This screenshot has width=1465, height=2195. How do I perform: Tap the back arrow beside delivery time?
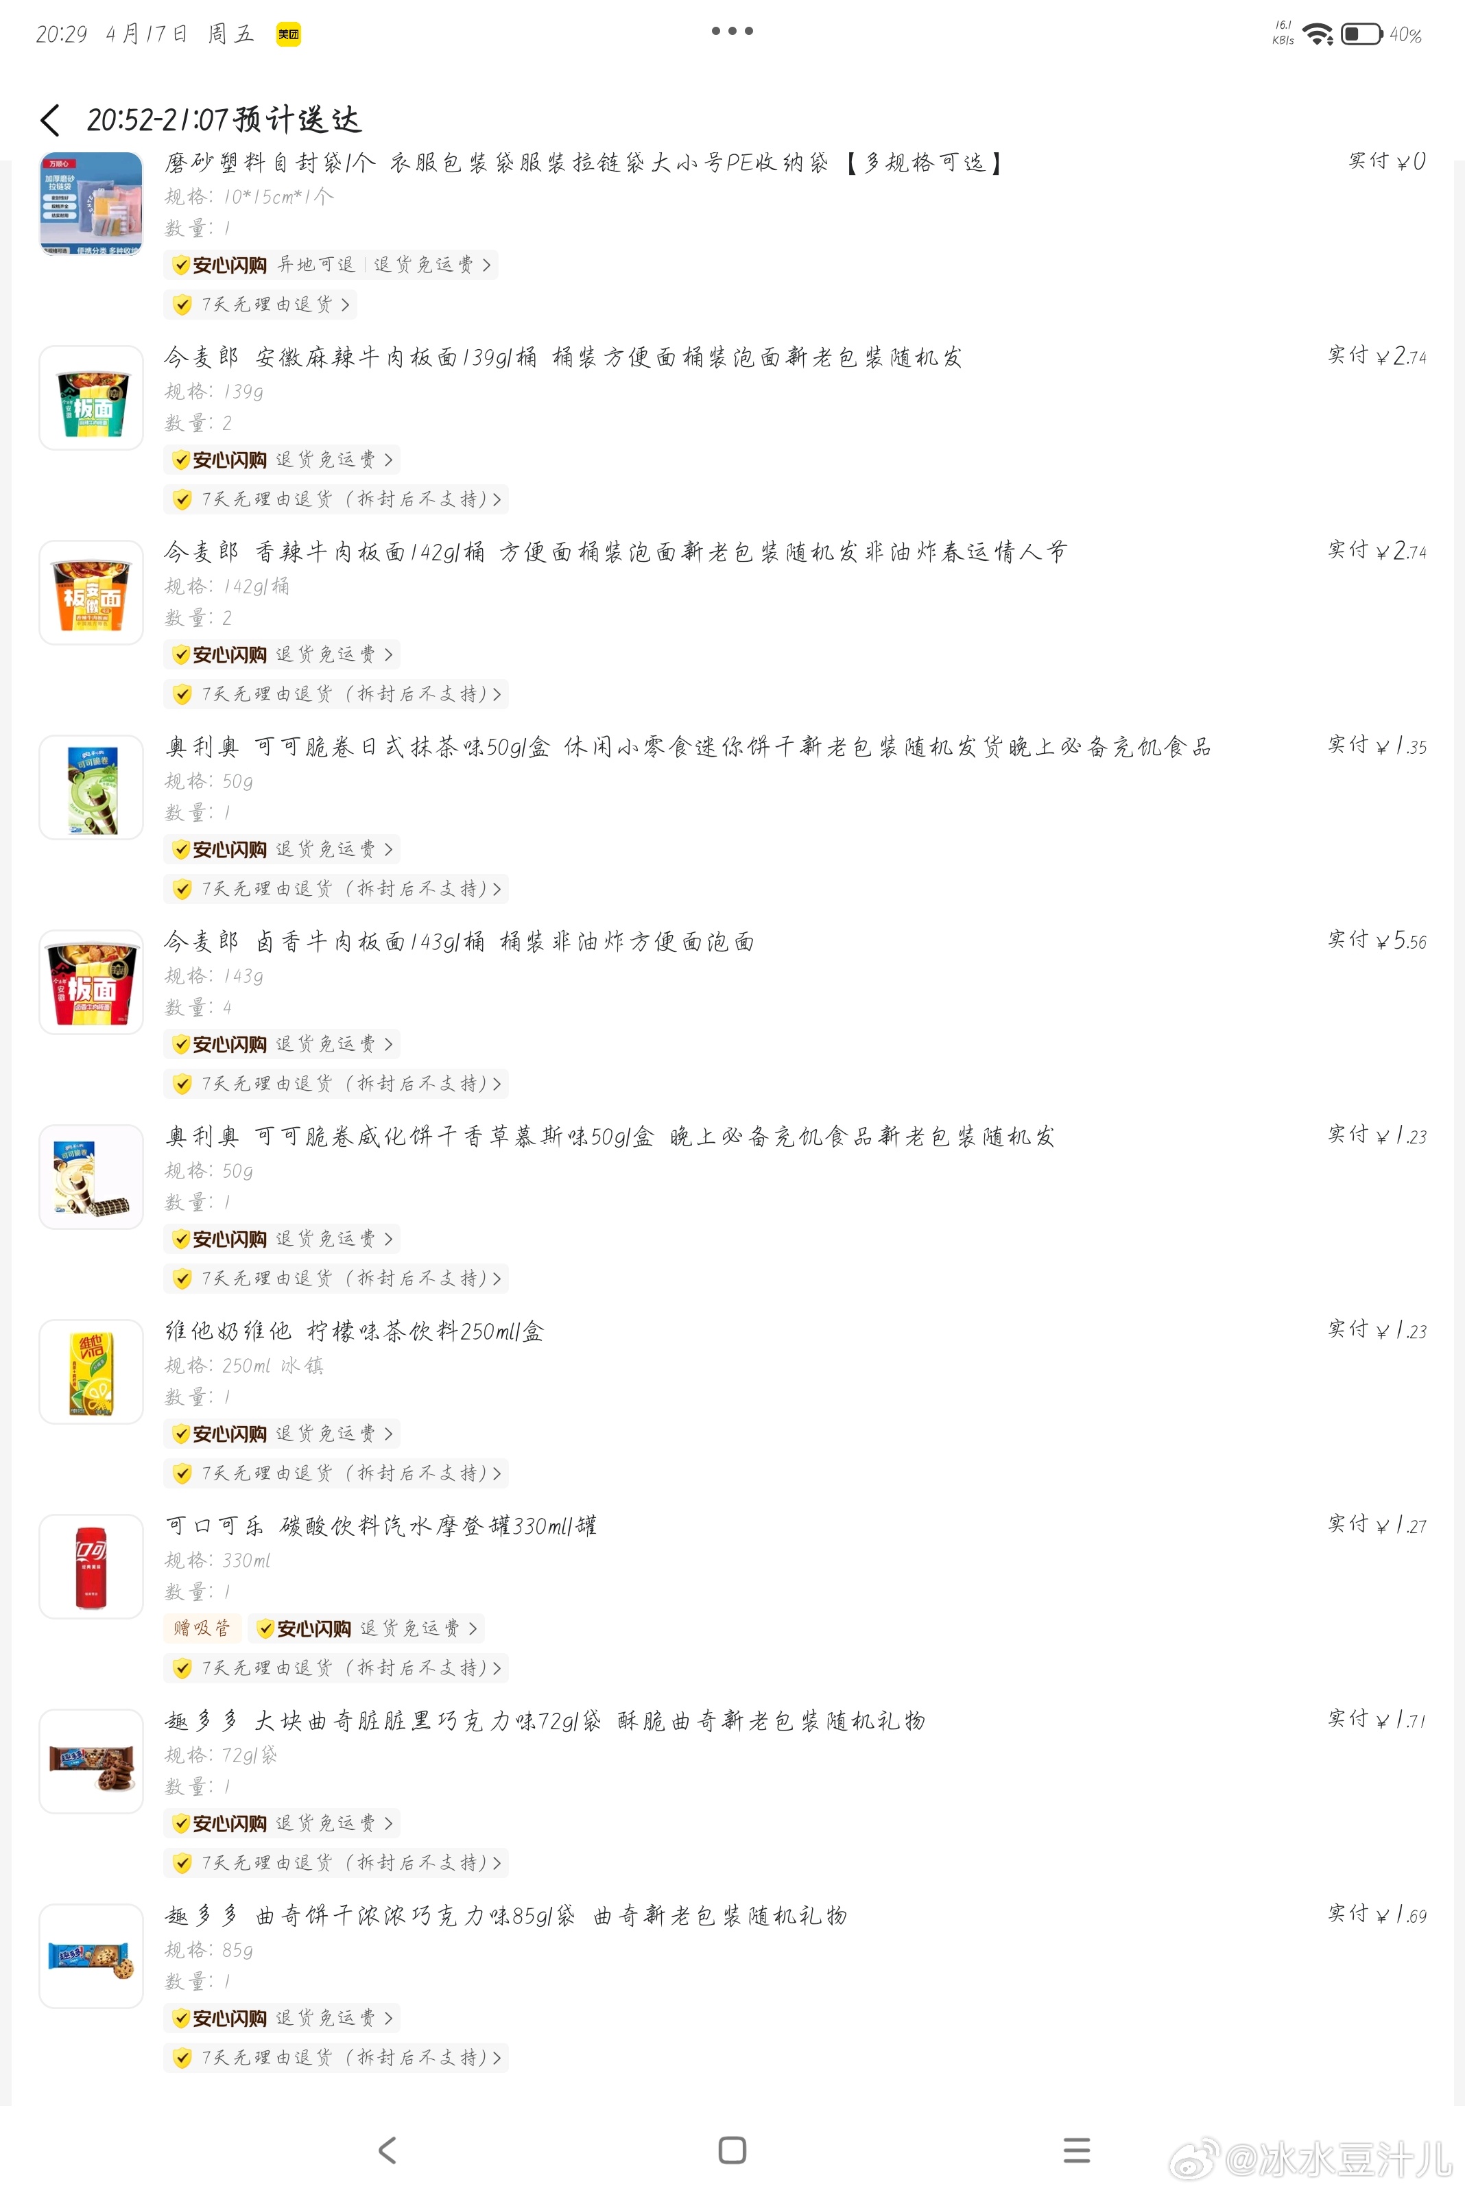(x=51, y=119)
